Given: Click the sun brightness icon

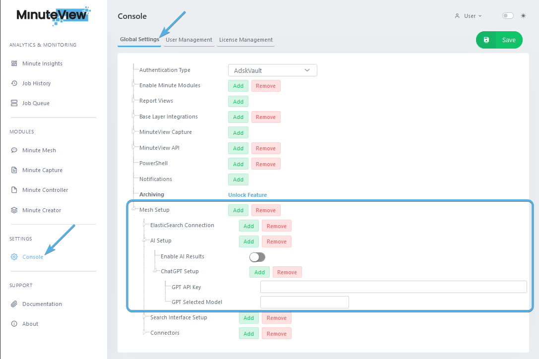Looking at the screenshot, I should pos(523,16).
